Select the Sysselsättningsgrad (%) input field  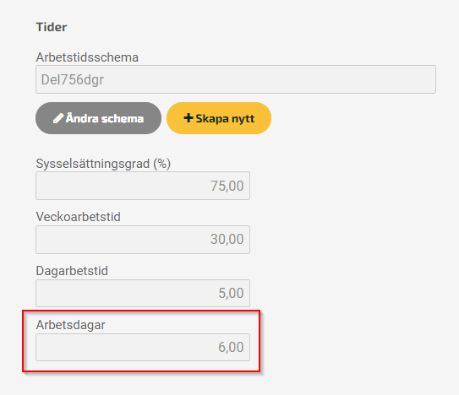(x=143, y=186)
